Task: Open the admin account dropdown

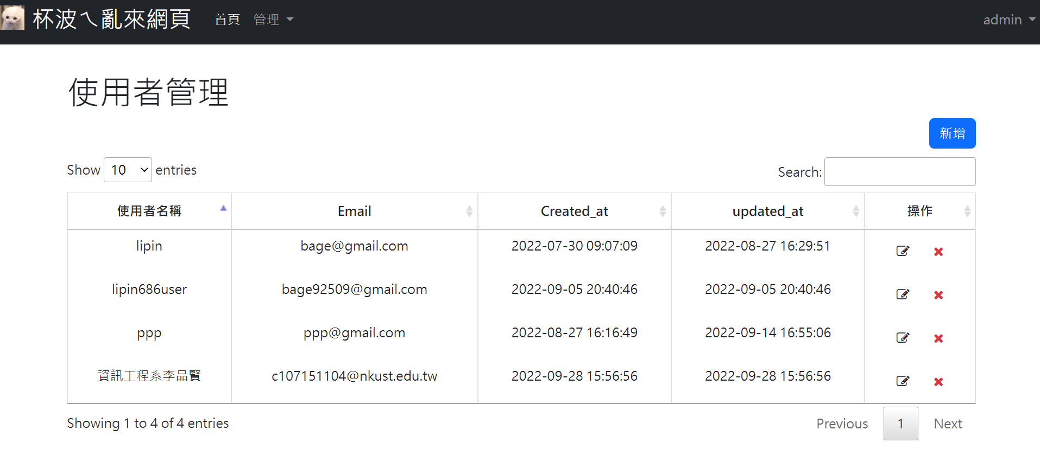Action: click(1009, 20)
